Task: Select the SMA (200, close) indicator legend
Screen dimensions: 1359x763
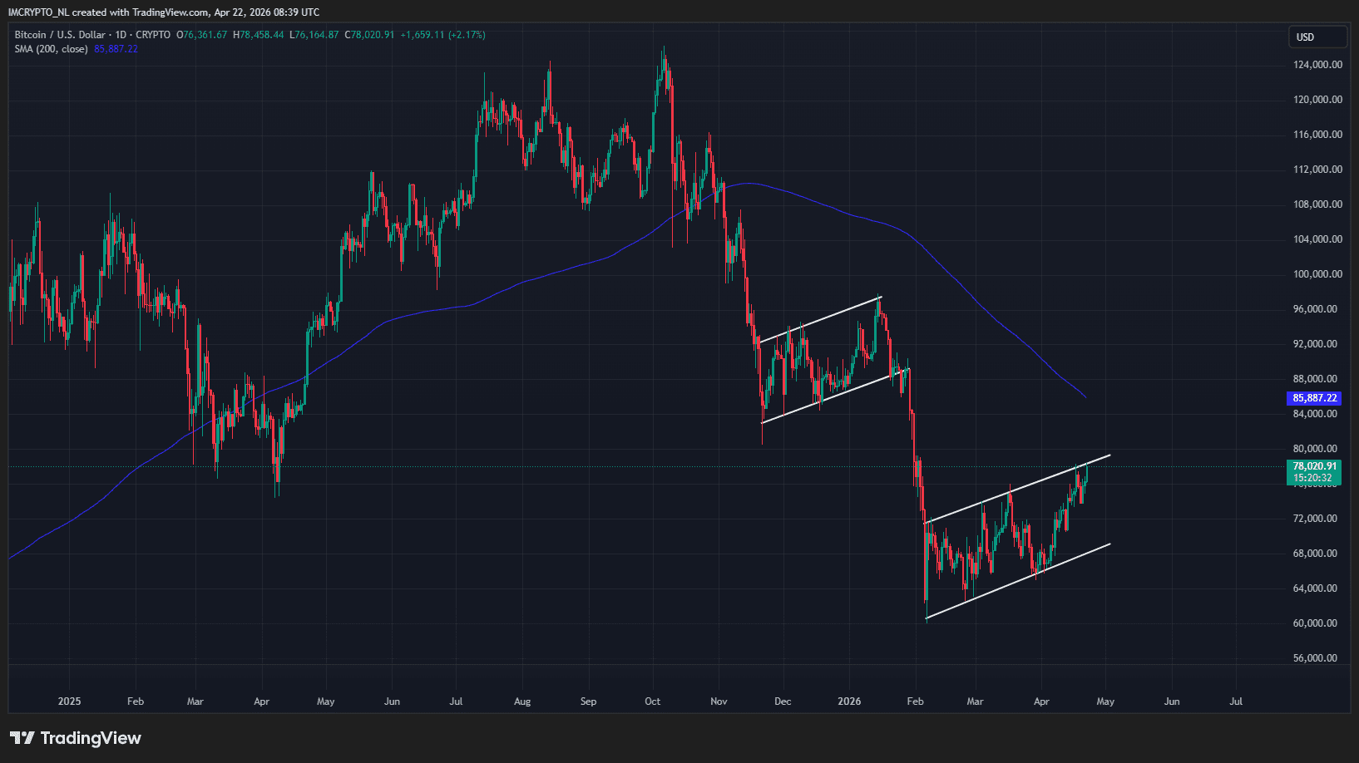Action: coord(51,49)
